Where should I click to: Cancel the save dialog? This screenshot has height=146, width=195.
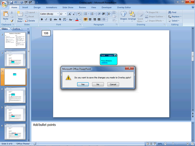pyautogui.click(x=113, y=84)
